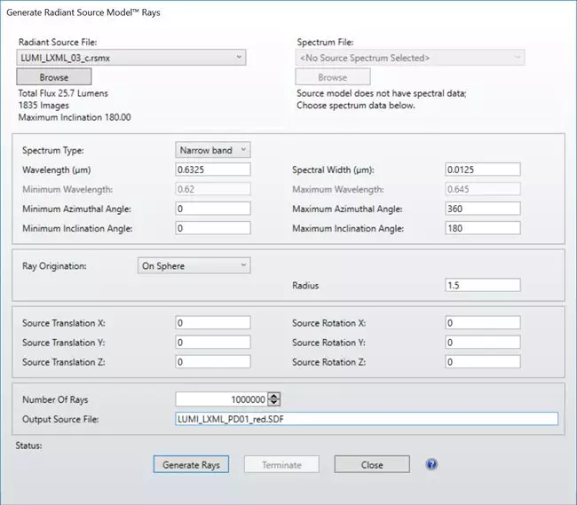Viewport: 577px width, 505px height.
Task: Click the Source Translation Z field
Action: (213, 362)
